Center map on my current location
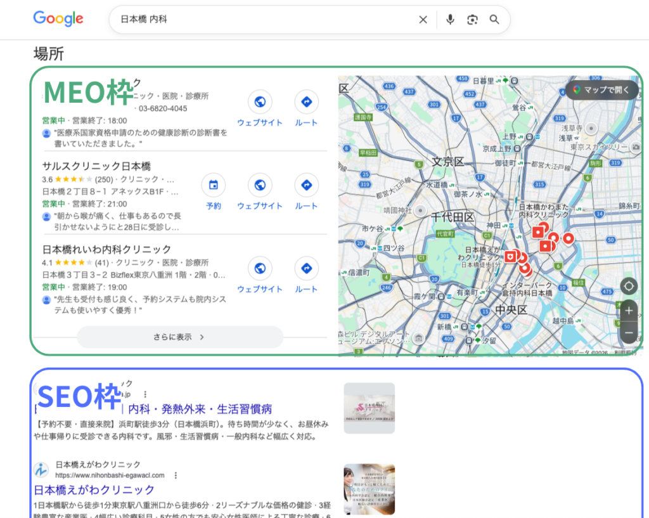Screen dimensions: 649x518 pos(628,285)
